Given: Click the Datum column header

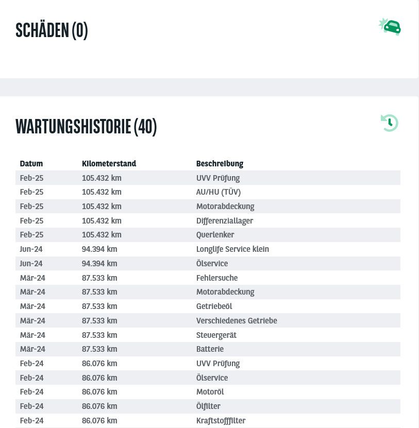Looking at the screenshot, I should 31,163.
